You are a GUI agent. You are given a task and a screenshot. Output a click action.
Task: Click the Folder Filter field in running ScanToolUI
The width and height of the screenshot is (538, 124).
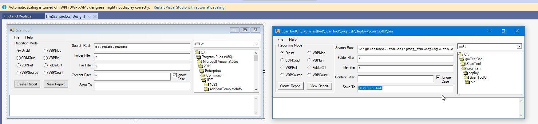pos(405,58)
